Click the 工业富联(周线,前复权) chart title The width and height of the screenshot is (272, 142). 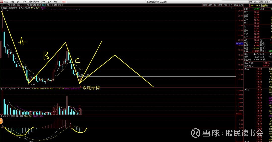click(x=9, y=8)
